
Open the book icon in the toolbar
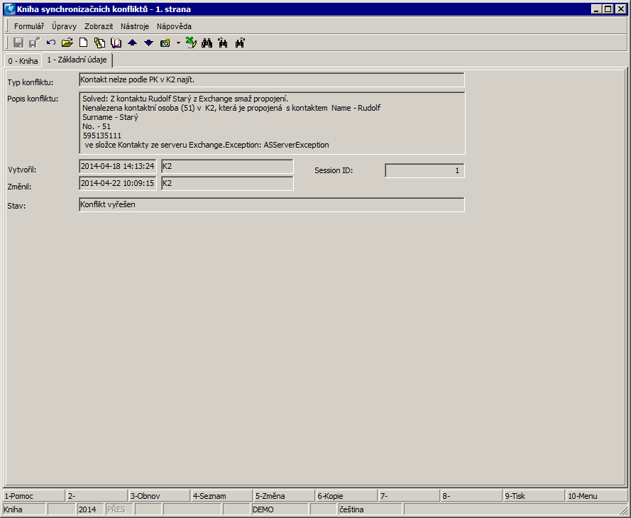116,43
